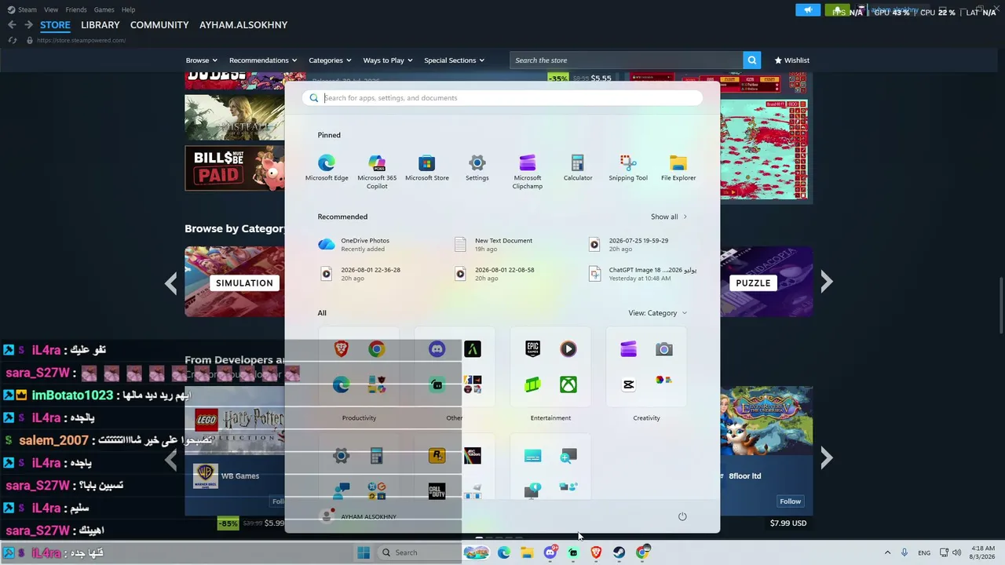This screenshot has height=565, width=1005.
Task: Open the View menu in Steam
Action: pyautogui.click(x=51, y=9)
